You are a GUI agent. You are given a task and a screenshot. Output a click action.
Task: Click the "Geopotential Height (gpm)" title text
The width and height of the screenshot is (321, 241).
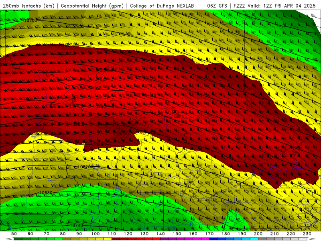pos(92,6)
